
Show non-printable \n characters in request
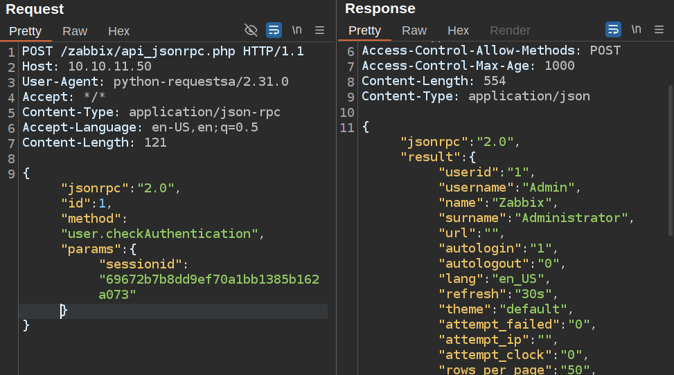(x=296, y=30)
